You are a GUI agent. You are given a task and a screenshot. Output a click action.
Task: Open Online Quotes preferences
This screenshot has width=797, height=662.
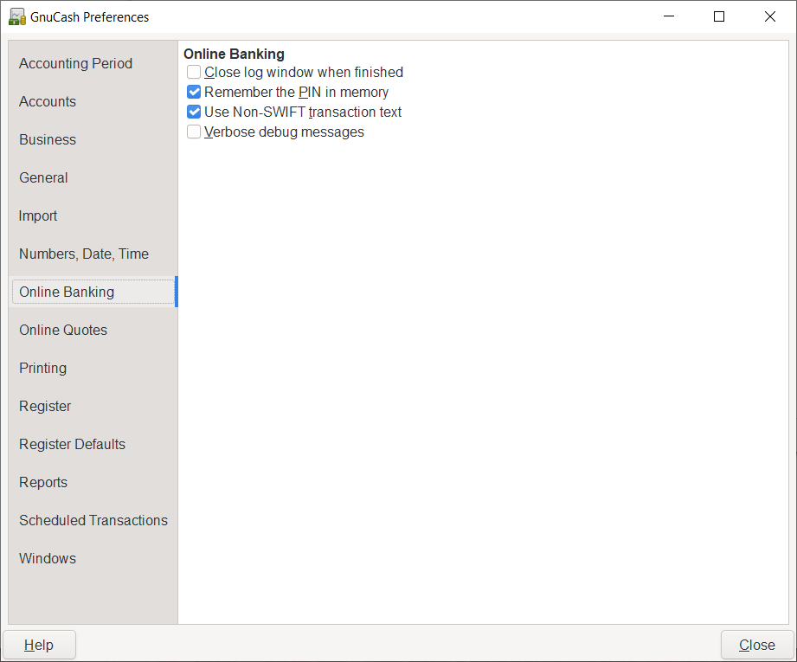pyautogui.click(x=63, y=330)
